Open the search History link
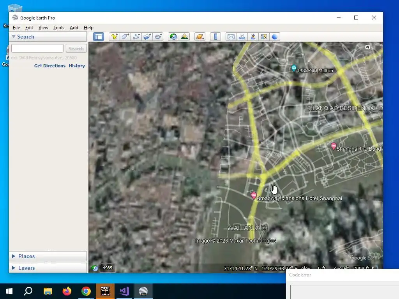 (x=77, y=65)
